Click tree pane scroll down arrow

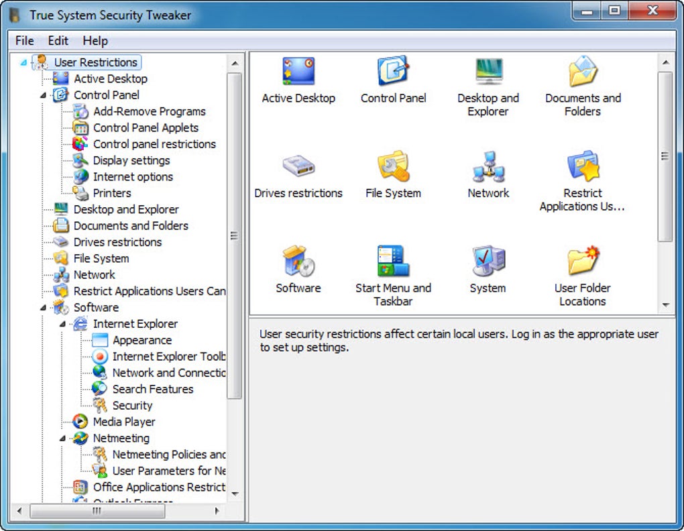(x=235, y=494)
